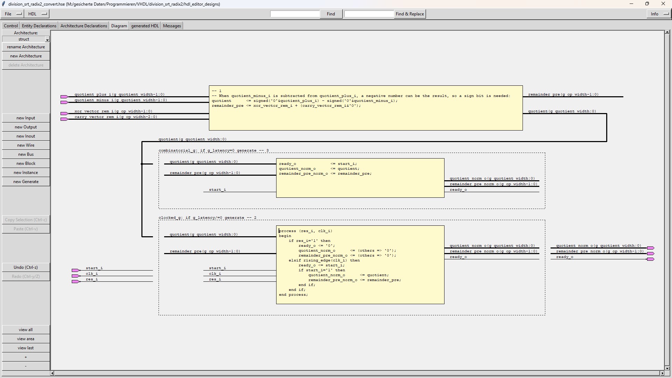Click the quotient_plus_i input port symbol
The width and height of the screenshot is (672, 378).
tap(64, 97)
